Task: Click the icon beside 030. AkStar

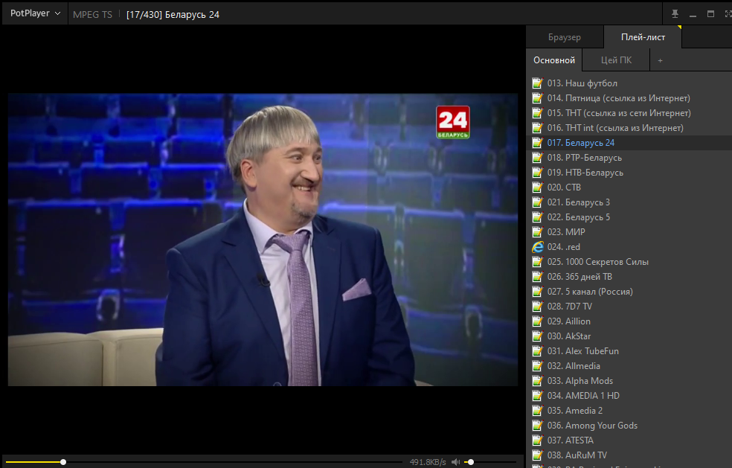Action: point(538,336)
